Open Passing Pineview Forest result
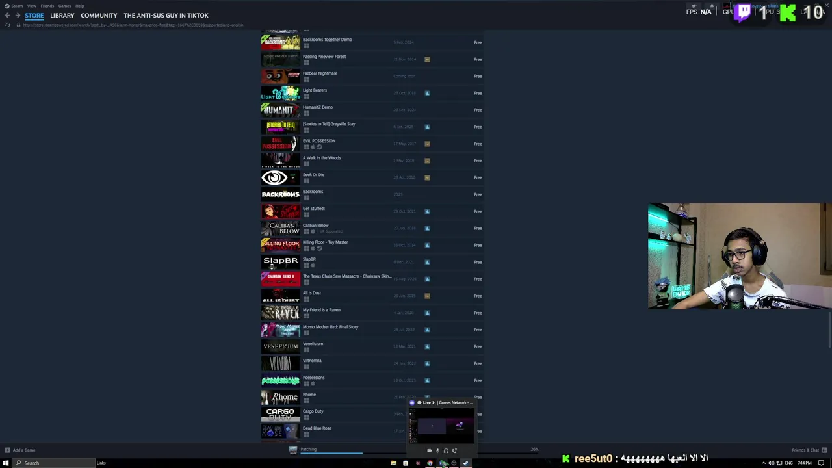The width and height of the screenshot is (832, 468). 372,59
